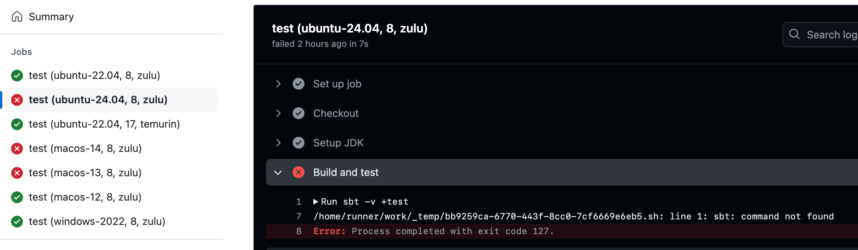
Task: Expand the Set up job step
Action: coord(278,84)
